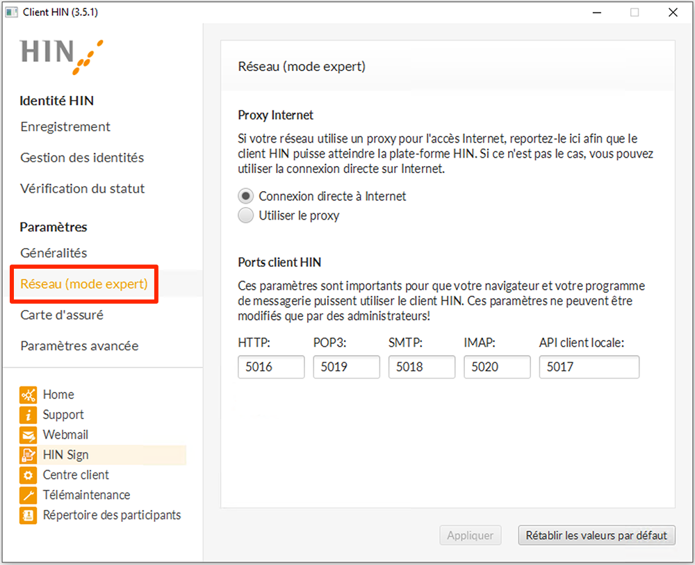Viewport: 695px width, 565px height.
Task: Open the Télémaintenance link label
Action: (x=86, y=495)
